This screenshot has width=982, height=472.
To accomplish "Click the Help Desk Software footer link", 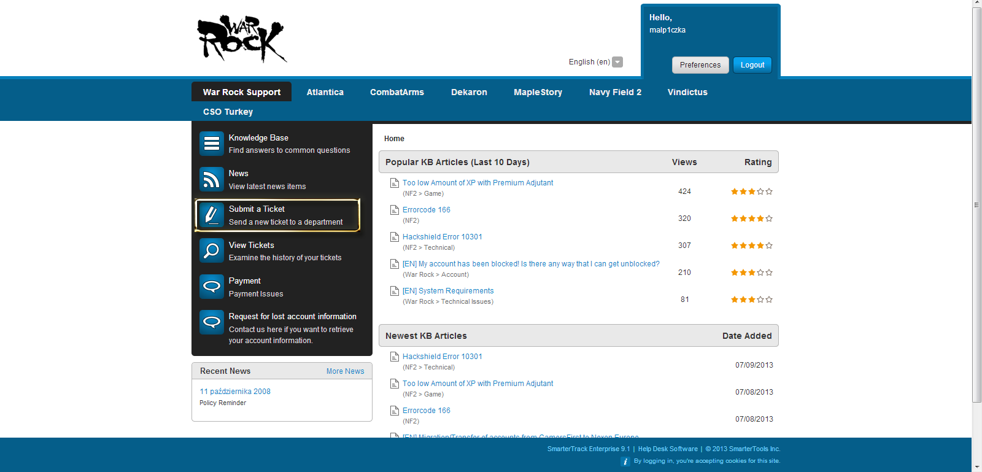I will 668,449.
